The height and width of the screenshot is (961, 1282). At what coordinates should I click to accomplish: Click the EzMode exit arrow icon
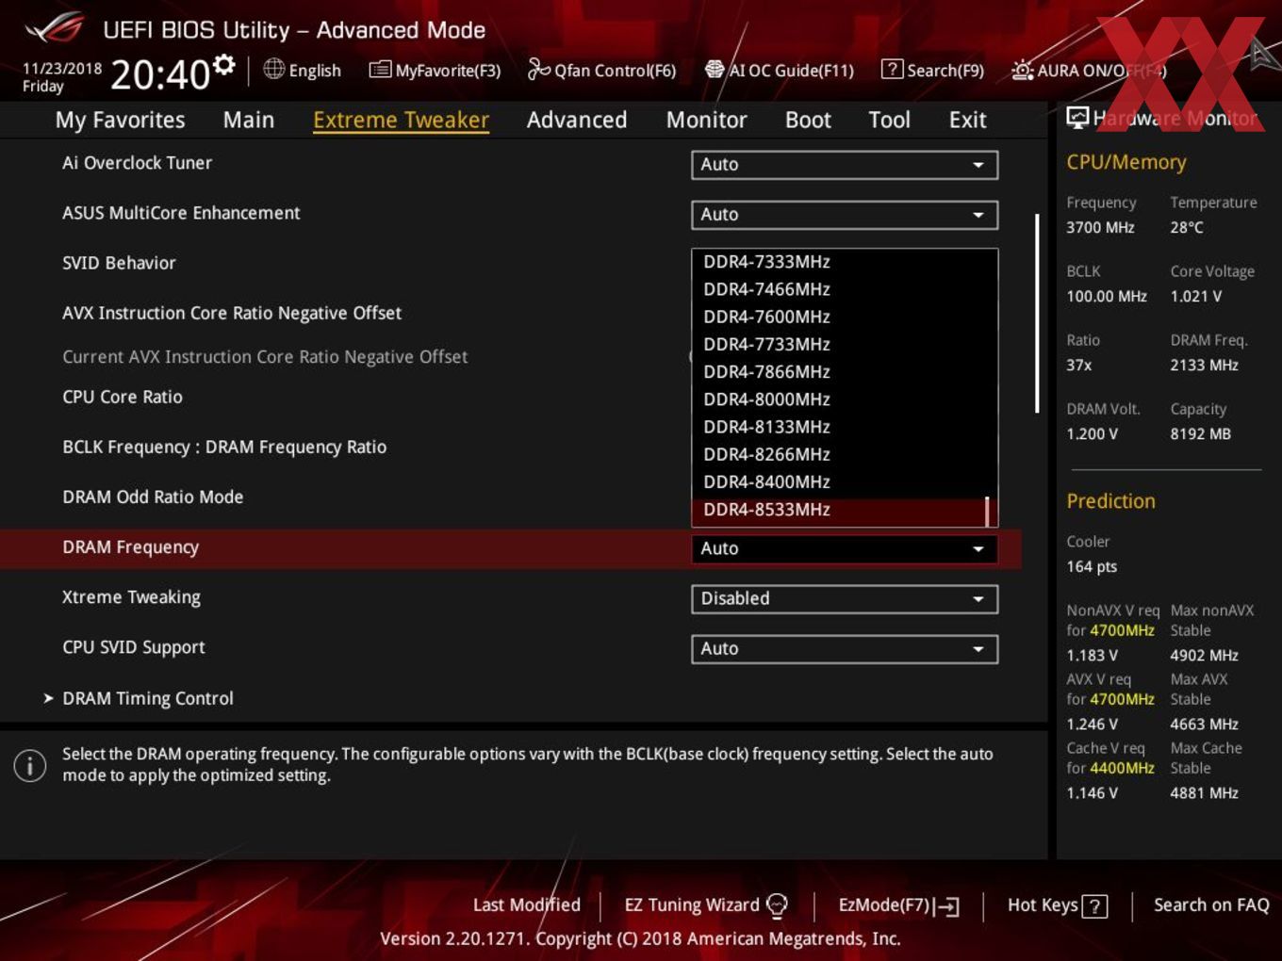[x=946, y=906]
